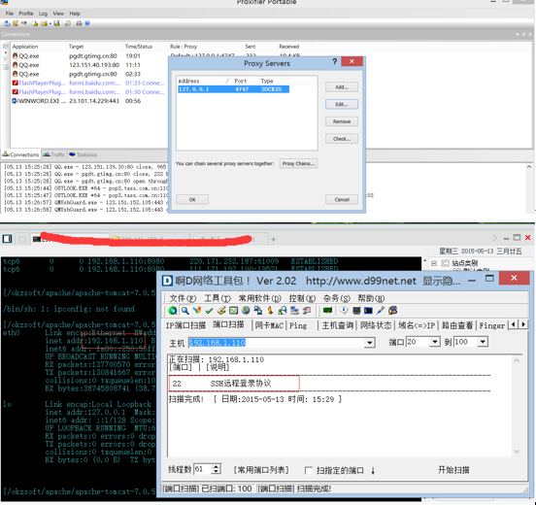Click the brush icon in 啊D toolbar

(221, 311)
